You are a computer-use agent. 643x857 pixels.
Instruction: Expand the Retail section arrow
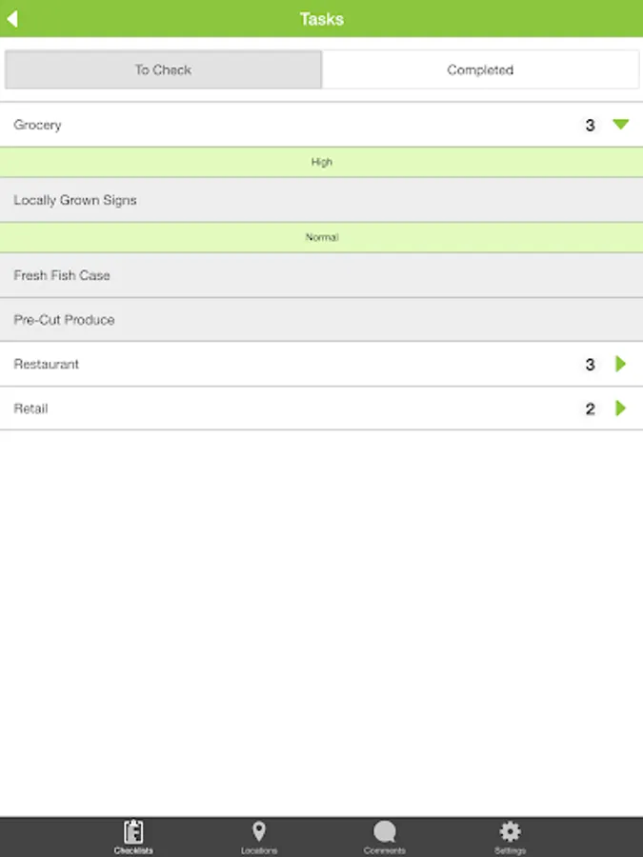[x=621, y=409]
